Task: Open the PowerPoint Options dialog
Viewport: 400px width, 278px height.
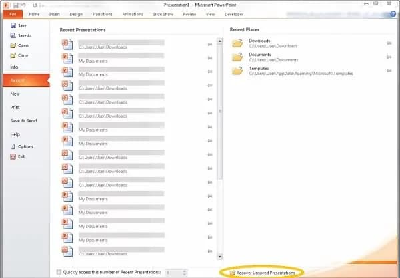Action: tap(22, 146)
